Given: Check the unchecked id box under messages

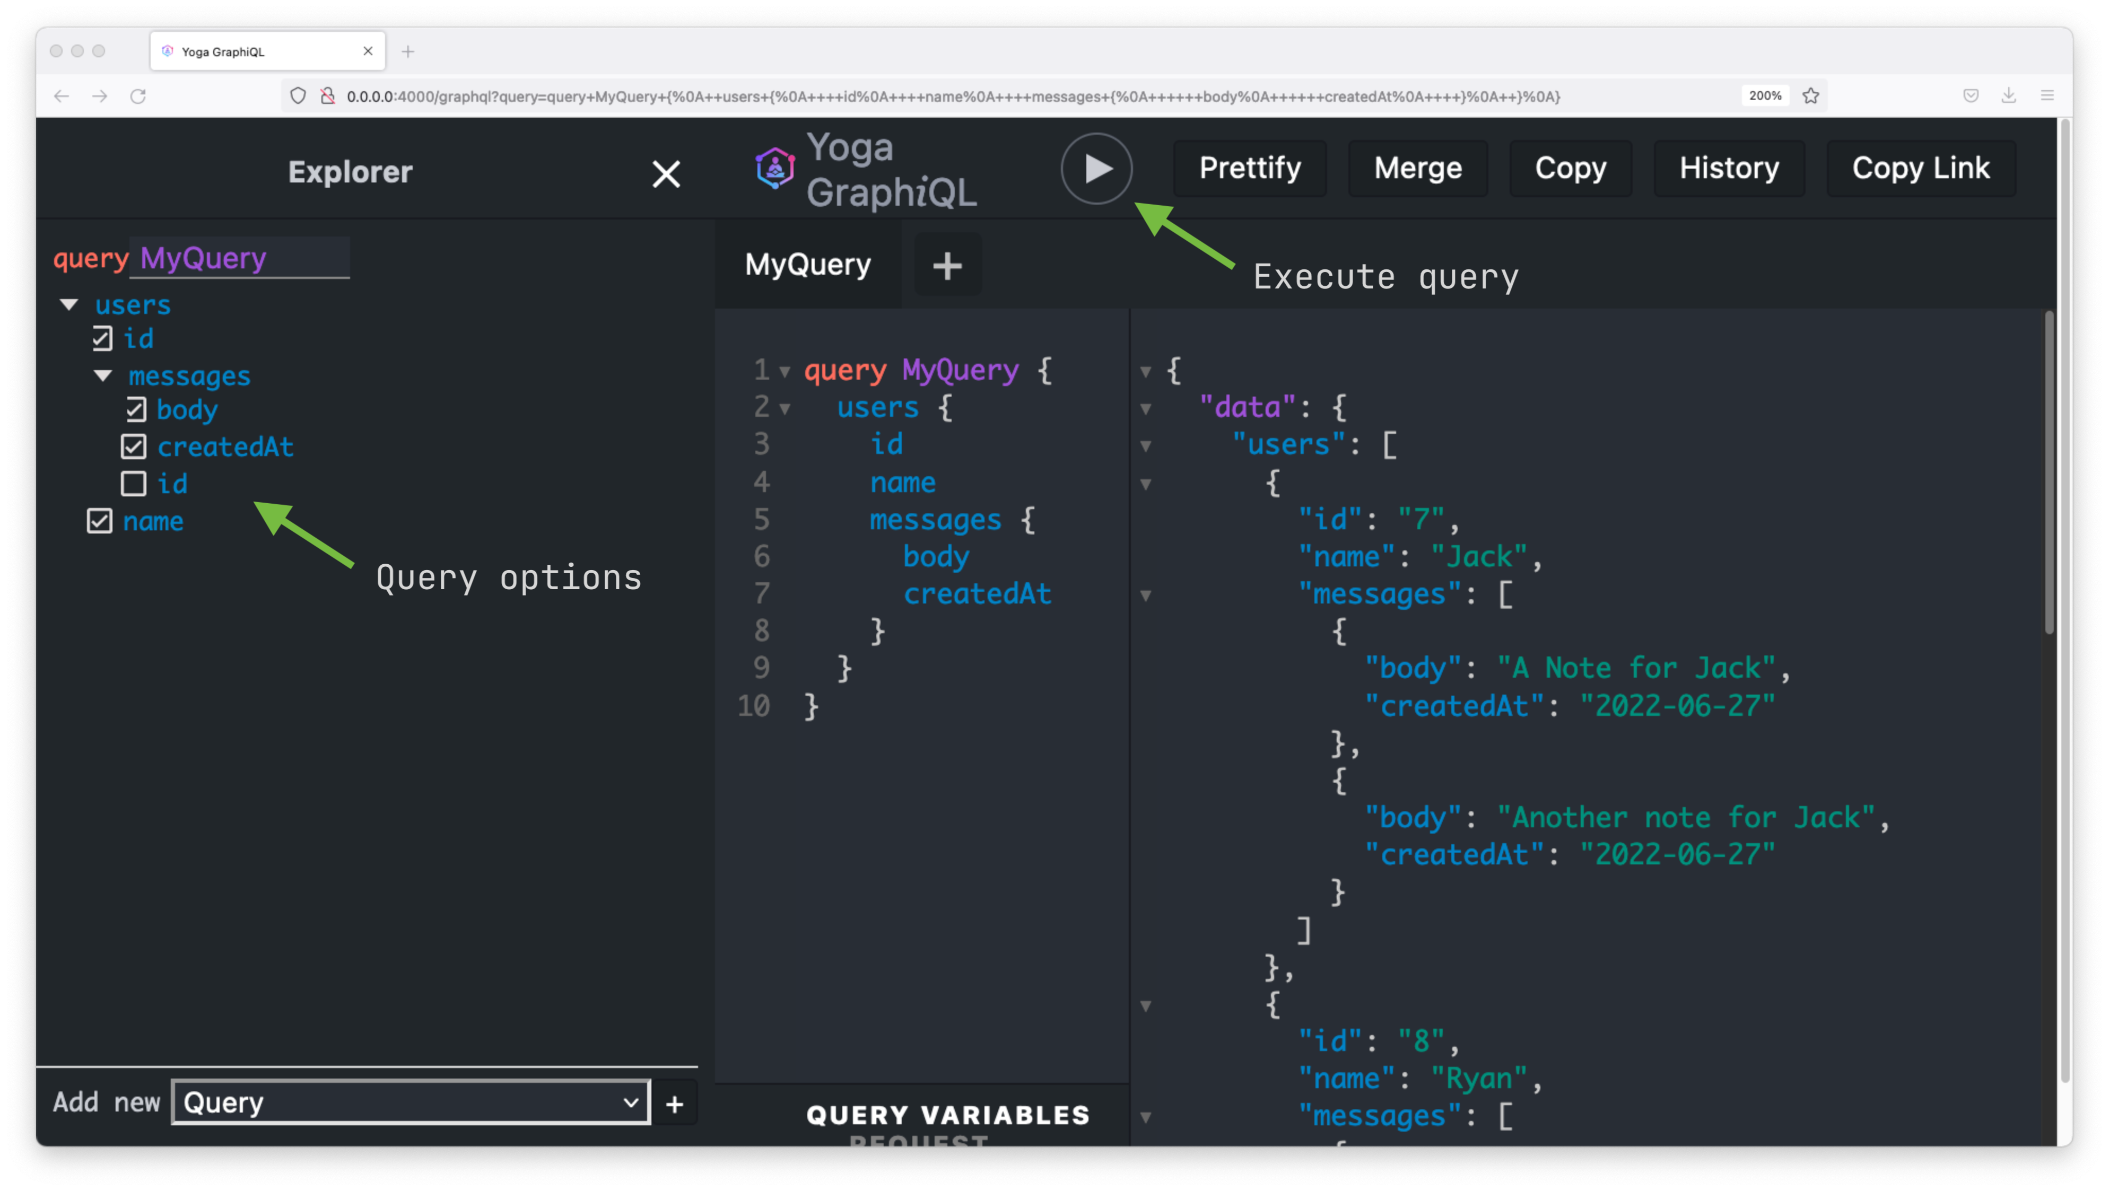Looking at the screenshot, I should click(x=134, y=484).
